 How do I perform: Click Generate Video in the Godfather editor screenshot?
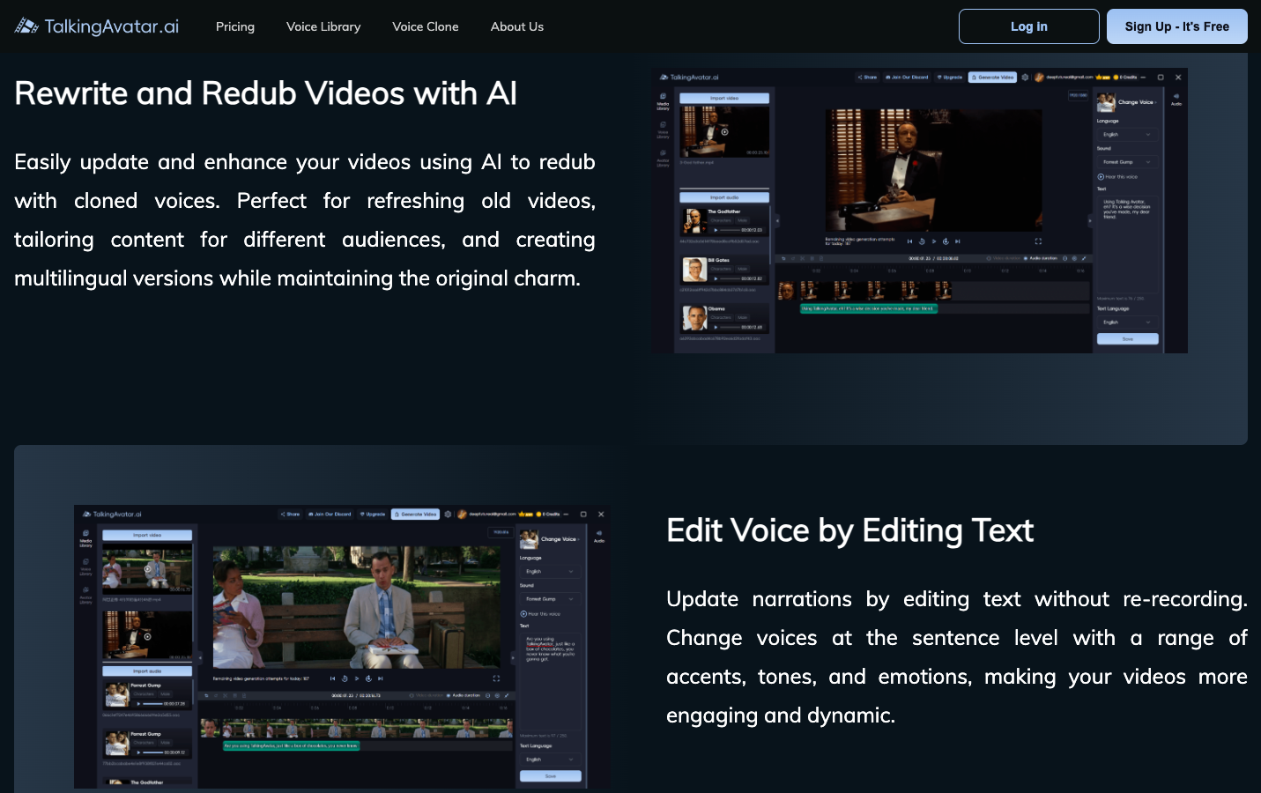click(x=992, y=78)
